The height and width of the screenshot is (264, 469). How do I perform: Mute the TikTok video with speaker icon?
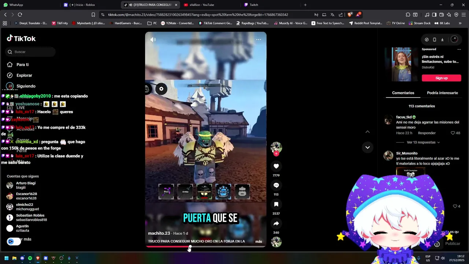(153, 40)
